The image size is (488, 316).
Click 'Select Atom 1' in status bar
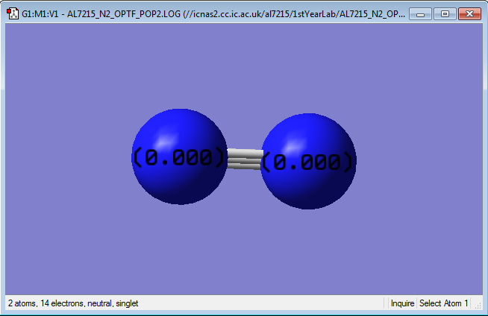(443, 303)
